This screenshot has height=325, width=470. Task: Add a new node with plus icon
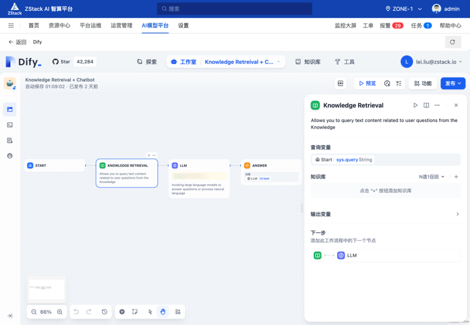coord(122,312)
